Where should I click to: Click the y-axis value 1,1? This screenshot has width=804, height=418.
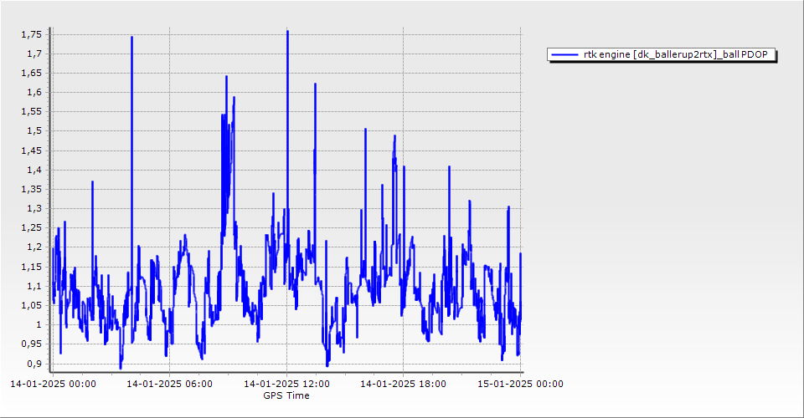tap(34, 286)
